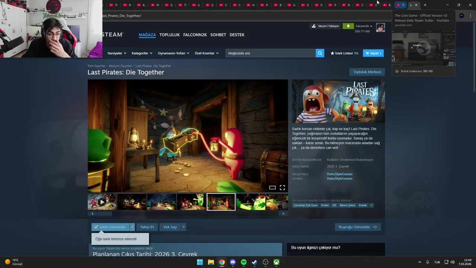Toggle theater mode on the screenshot viewer
The width and height of the screenshot is (476, 268).
(x=272, y=188)
